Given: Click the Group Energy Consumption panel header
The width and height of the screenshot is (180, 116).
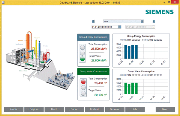Looking at the screenshot, I should click(x=93, y=37).
